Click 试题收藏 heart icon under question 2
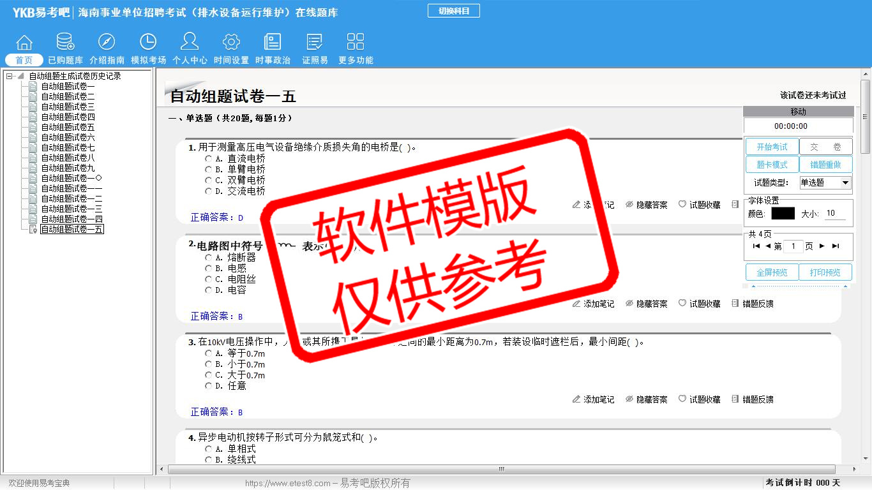 682,304
